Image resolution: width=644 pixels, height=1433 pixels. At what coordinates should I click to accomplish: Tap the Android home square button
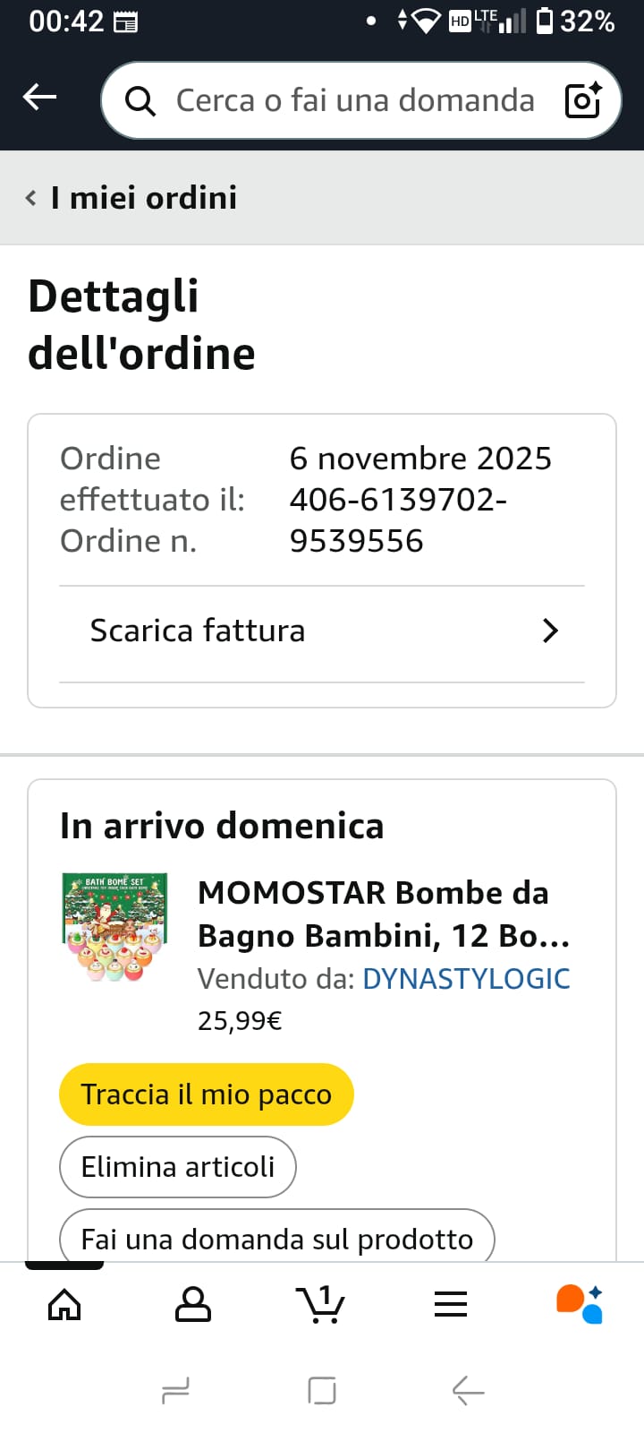click(x=322, y=1391)
